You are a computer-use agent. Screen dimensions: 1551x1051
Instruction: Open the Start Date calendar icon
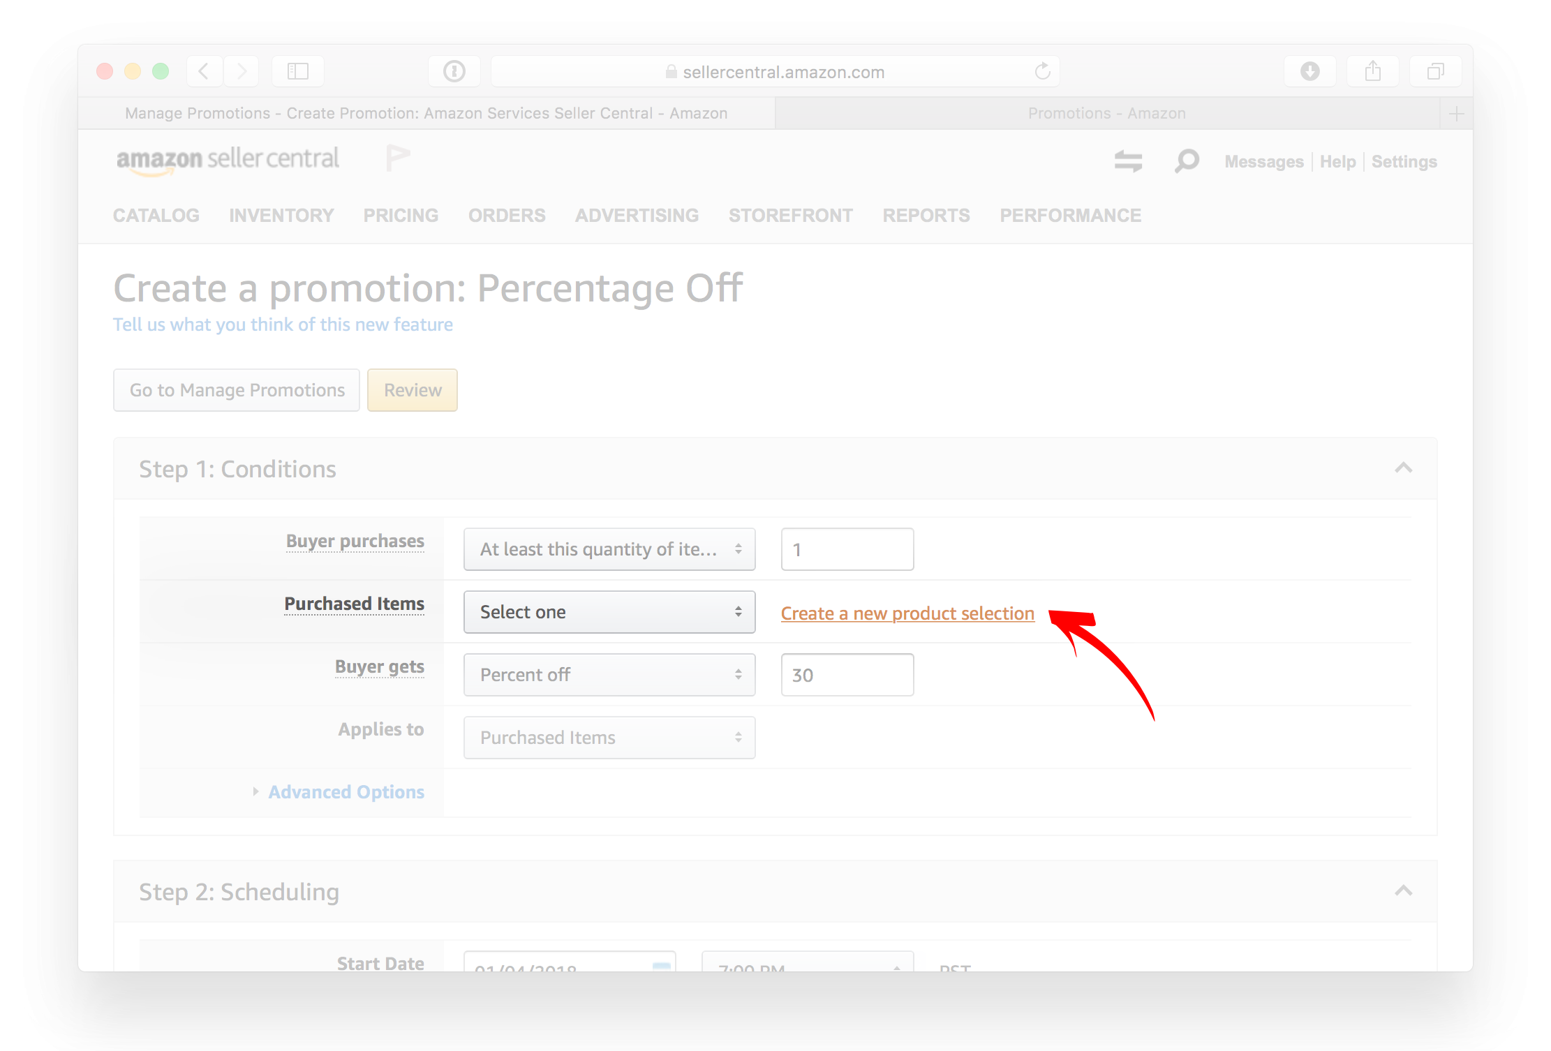tap(661, 966)
